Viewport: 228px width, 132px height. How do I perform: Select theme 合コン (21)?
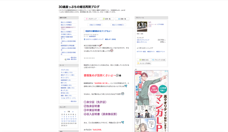click(65, 78)
